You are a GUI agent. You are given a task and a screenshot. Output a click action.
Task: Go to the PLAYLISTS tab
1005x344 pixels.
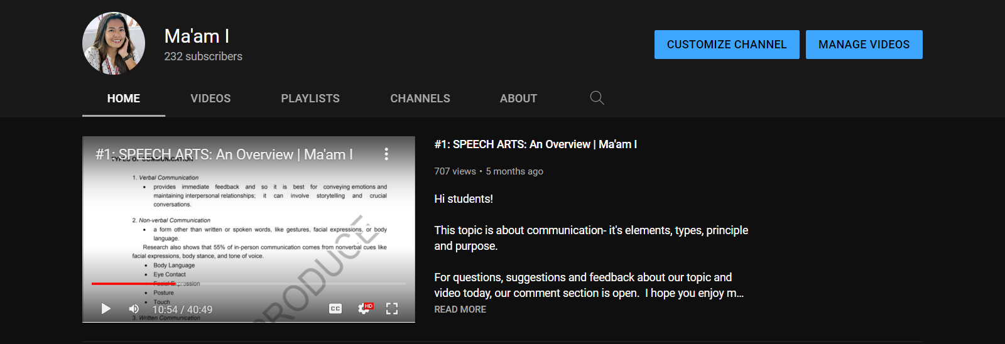click(310, 99)
